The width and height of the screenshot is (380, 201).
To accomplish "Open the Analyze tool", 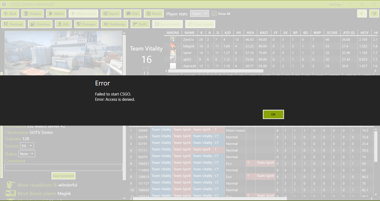I will click(x=32, y=13).
